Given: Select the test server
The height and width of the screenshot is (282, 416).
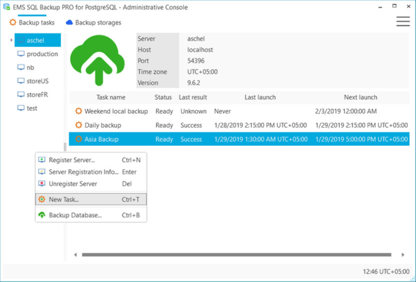Looking at the screenshot, I should pyautogui.click(x=27, y=108).
